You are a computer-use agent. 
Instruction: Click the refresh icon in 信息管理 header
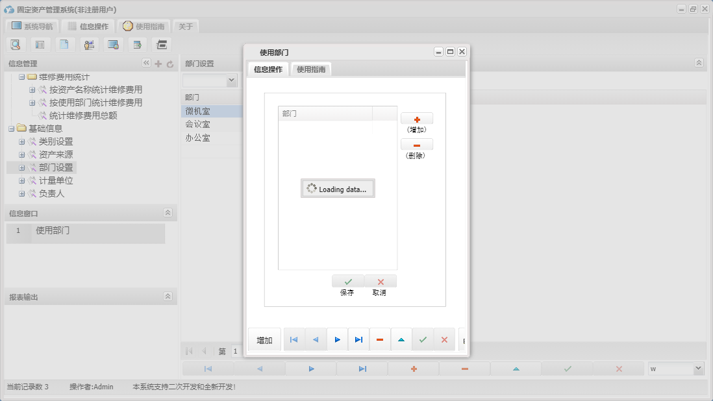[x=170, y=64]
